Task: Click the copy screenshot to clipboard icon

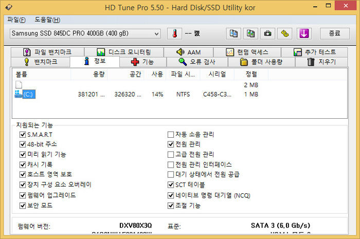Action: point(251,33)
